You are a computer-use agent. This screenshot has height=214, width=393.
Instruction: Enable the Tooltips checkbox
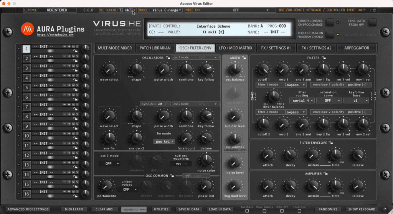[299, 211]
